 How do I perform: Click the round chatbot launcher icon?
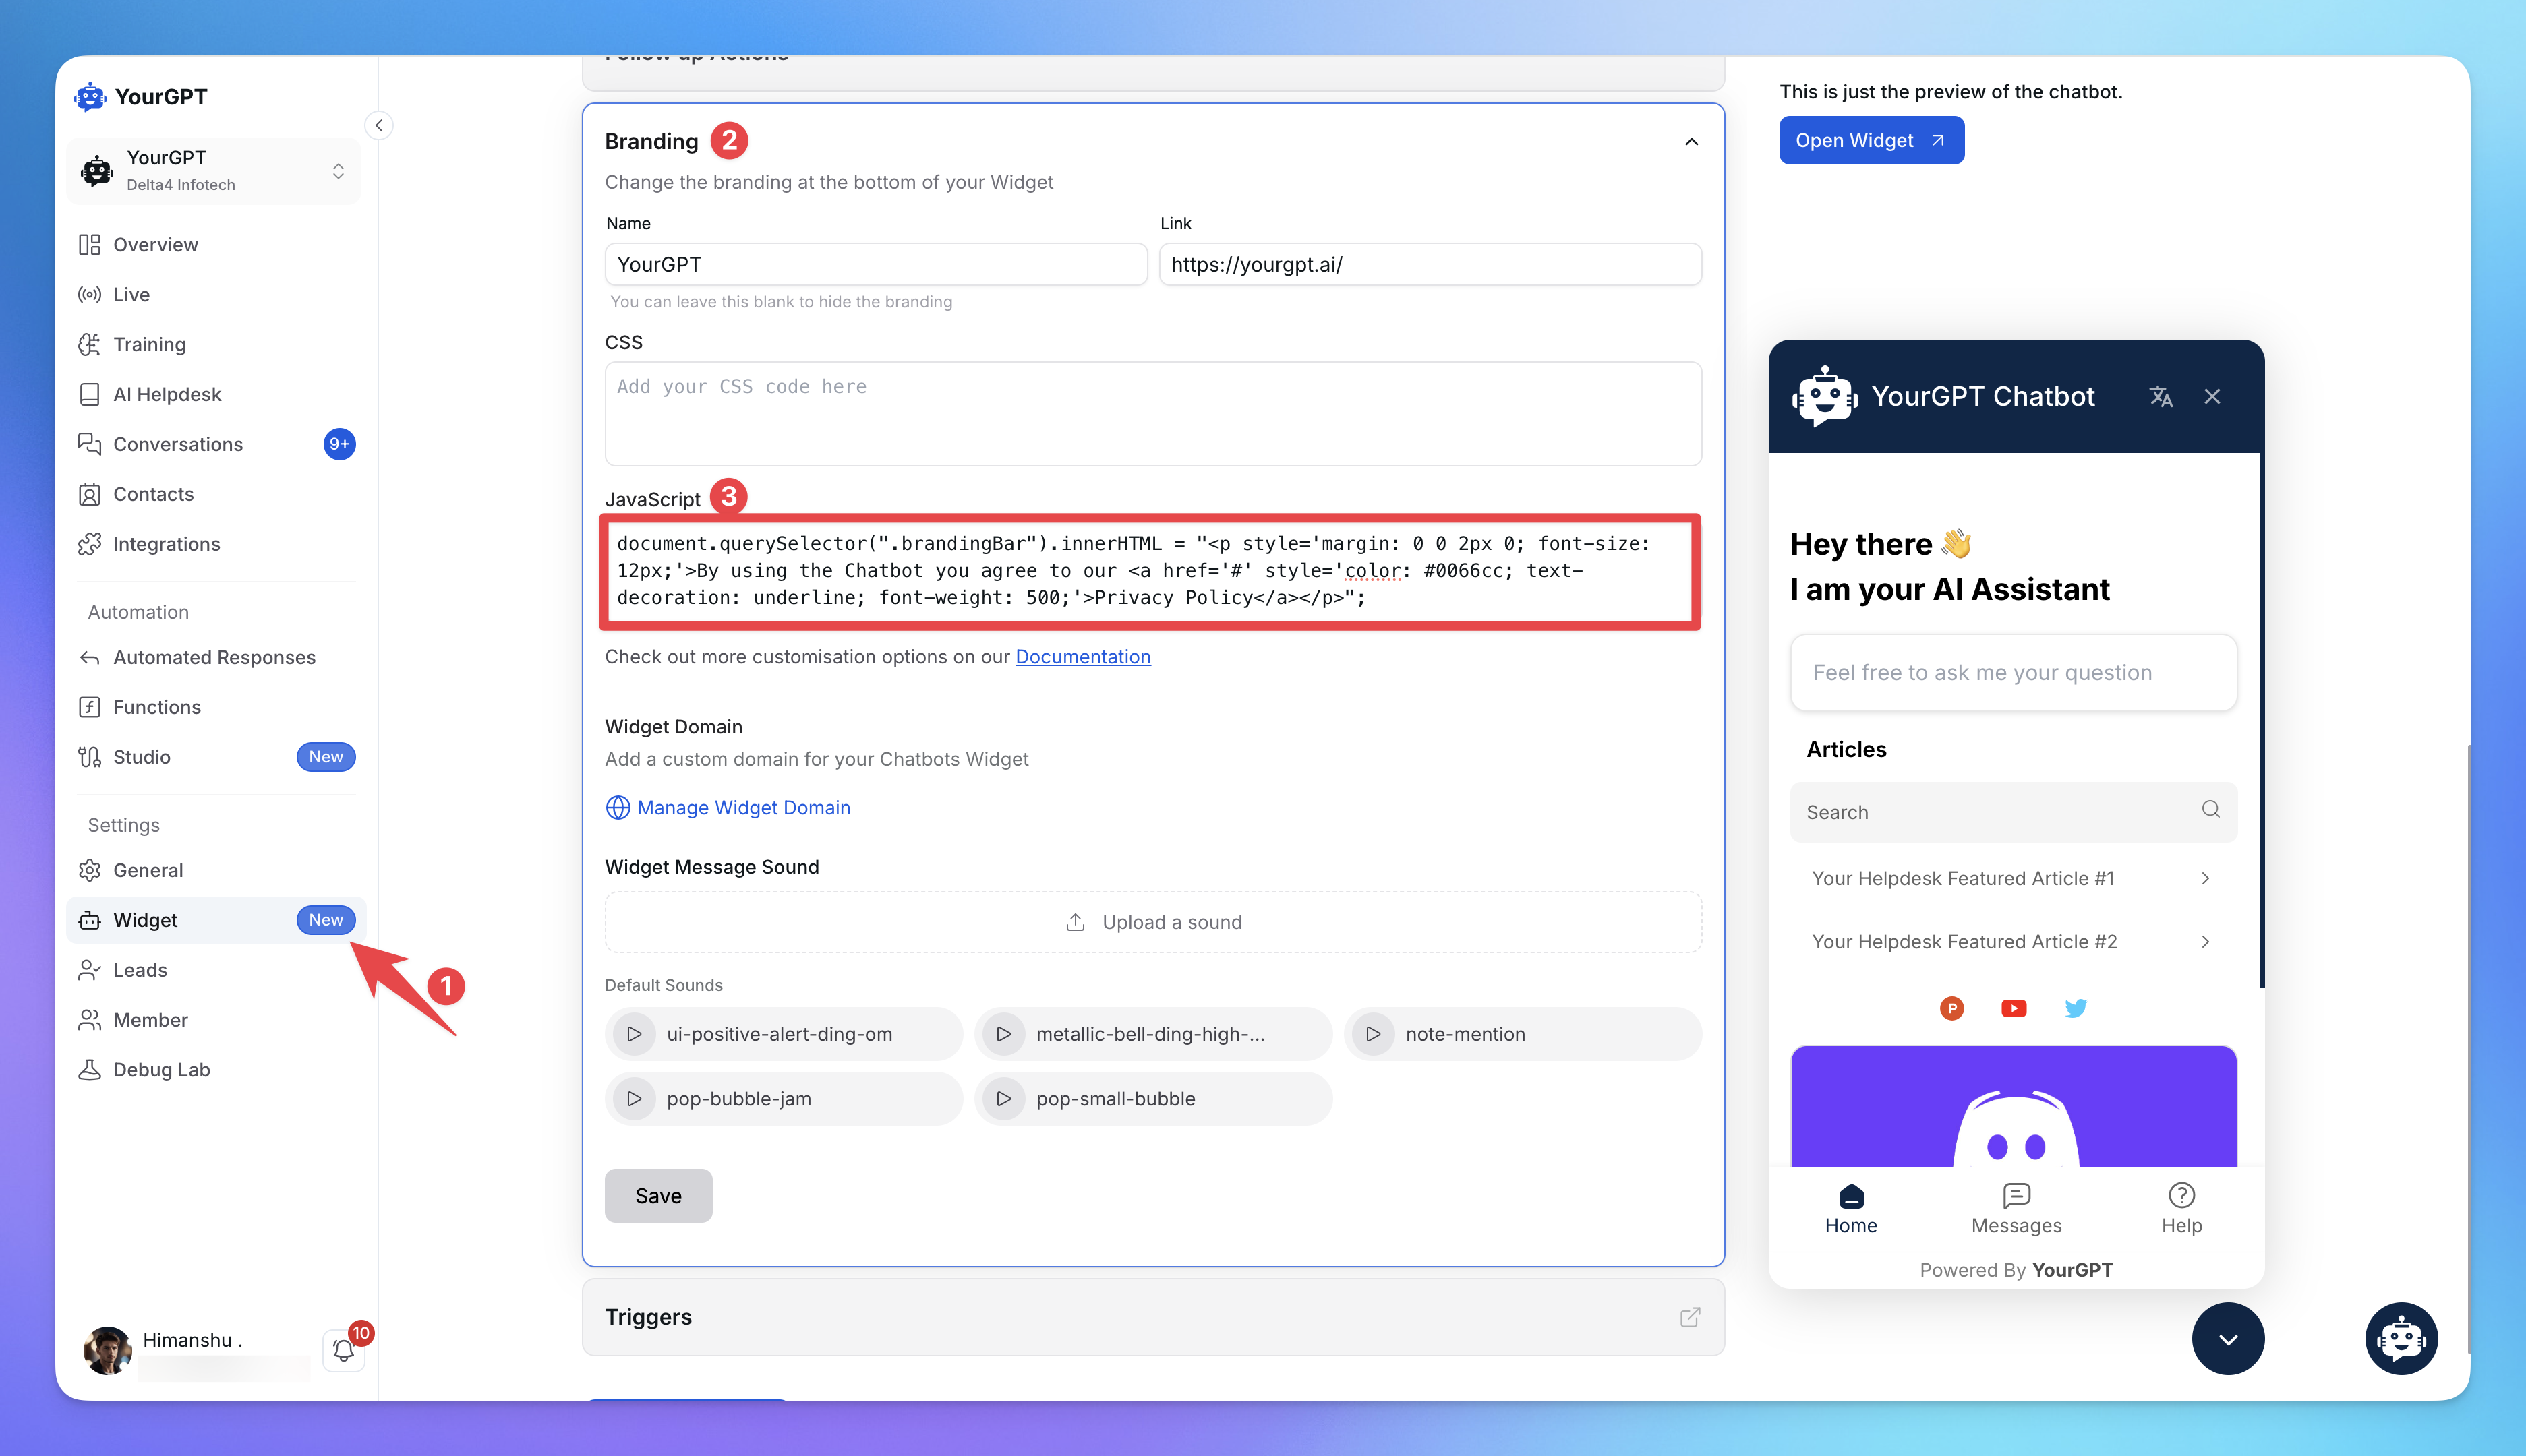pos(2401,1338)
